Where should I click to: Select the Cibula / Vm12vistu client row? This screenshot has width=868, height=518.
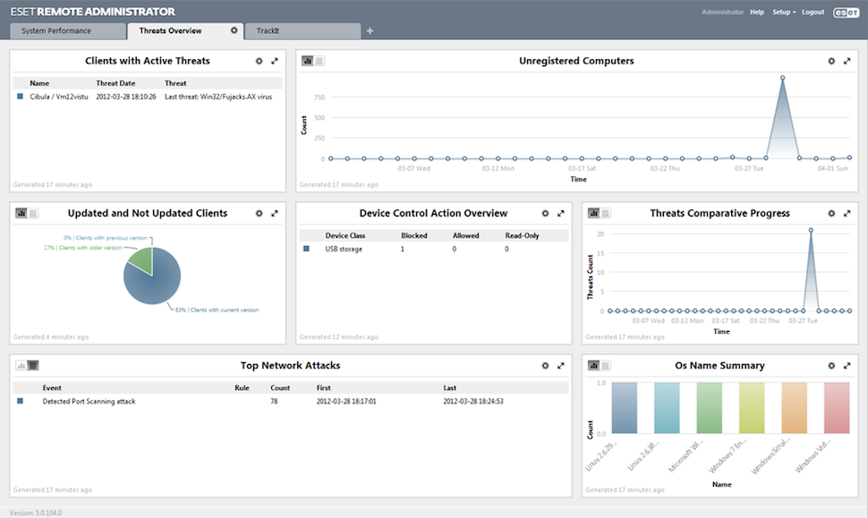point(148,97)
